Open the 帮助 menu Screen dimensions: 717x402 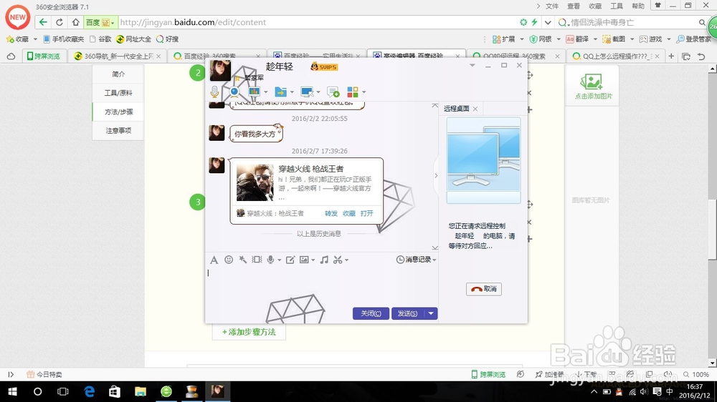pos(638,6)
